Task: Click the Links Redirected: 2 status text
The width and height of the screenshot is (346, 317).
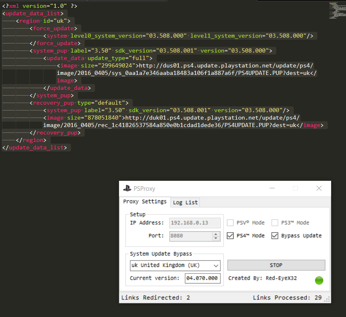Action: click(156, 298)
